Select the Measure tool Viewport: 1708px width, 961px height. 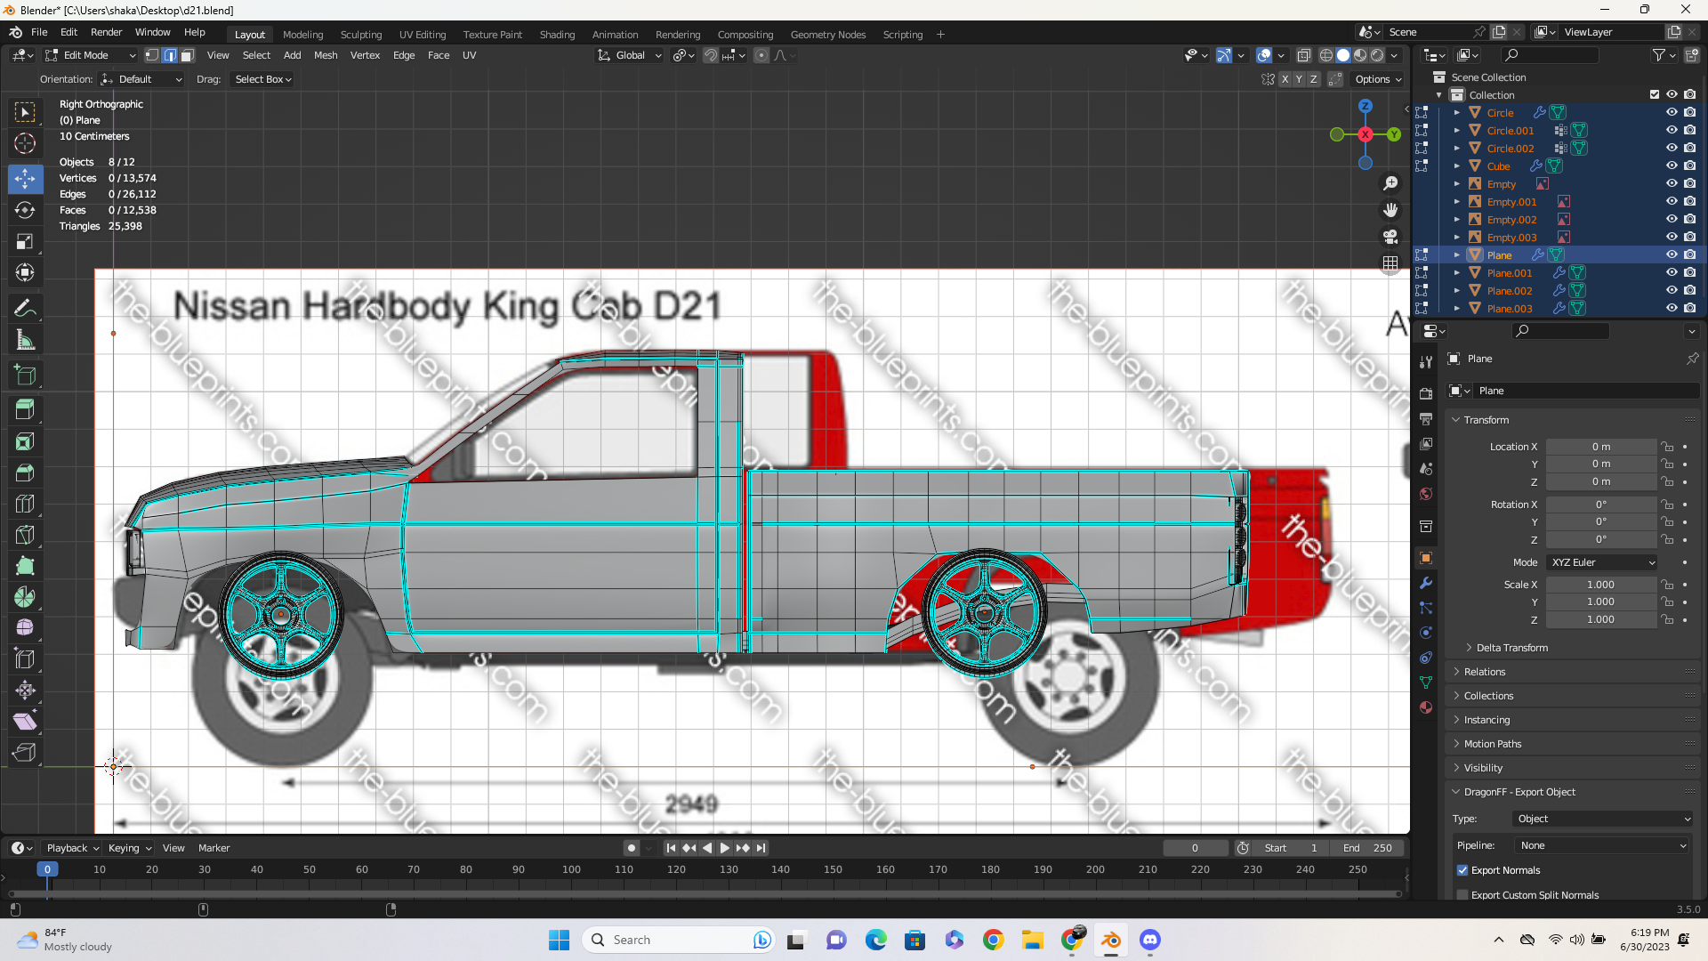point(25,340)
